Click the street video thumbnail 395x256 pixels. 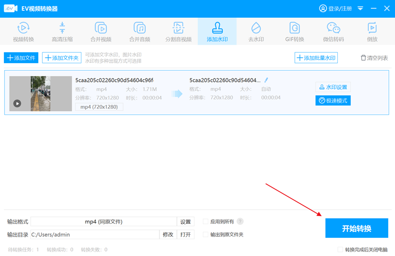tap(40, 94)
